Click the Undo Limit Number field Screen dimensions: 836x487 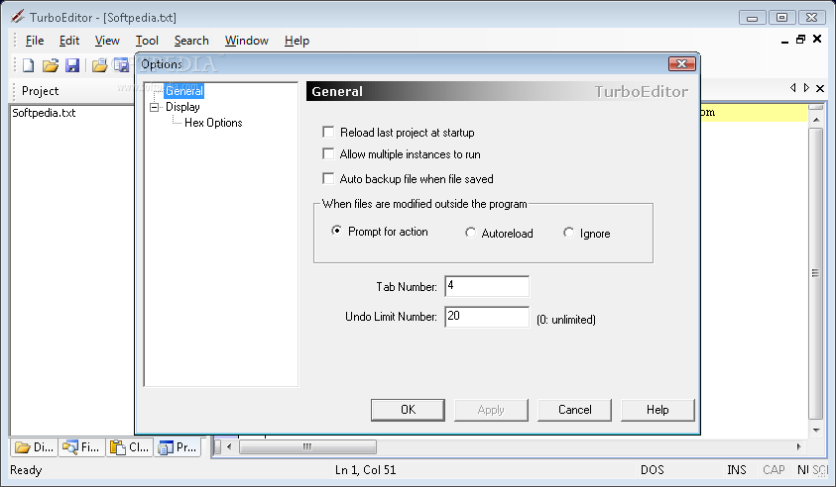tap(487, 317)
